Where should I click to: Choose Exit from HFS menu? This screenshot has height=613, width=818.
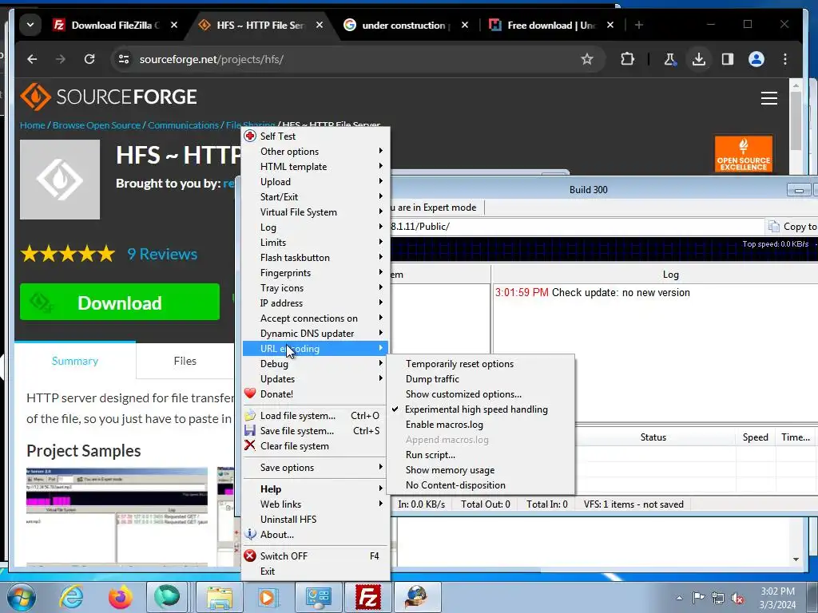(316, 571)
